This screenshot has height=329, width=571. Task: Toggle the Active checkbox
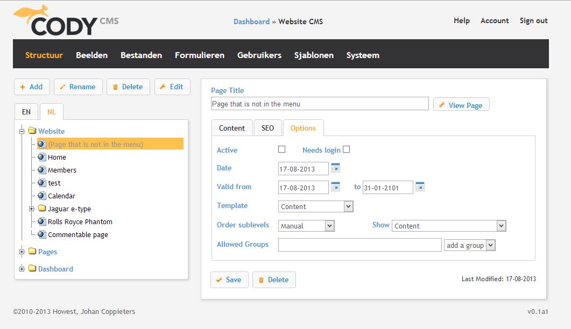(281, 149)
